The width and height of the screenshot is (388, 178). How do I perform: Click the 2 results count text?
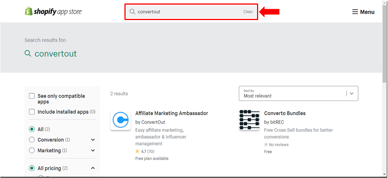(x=119, y=94)
